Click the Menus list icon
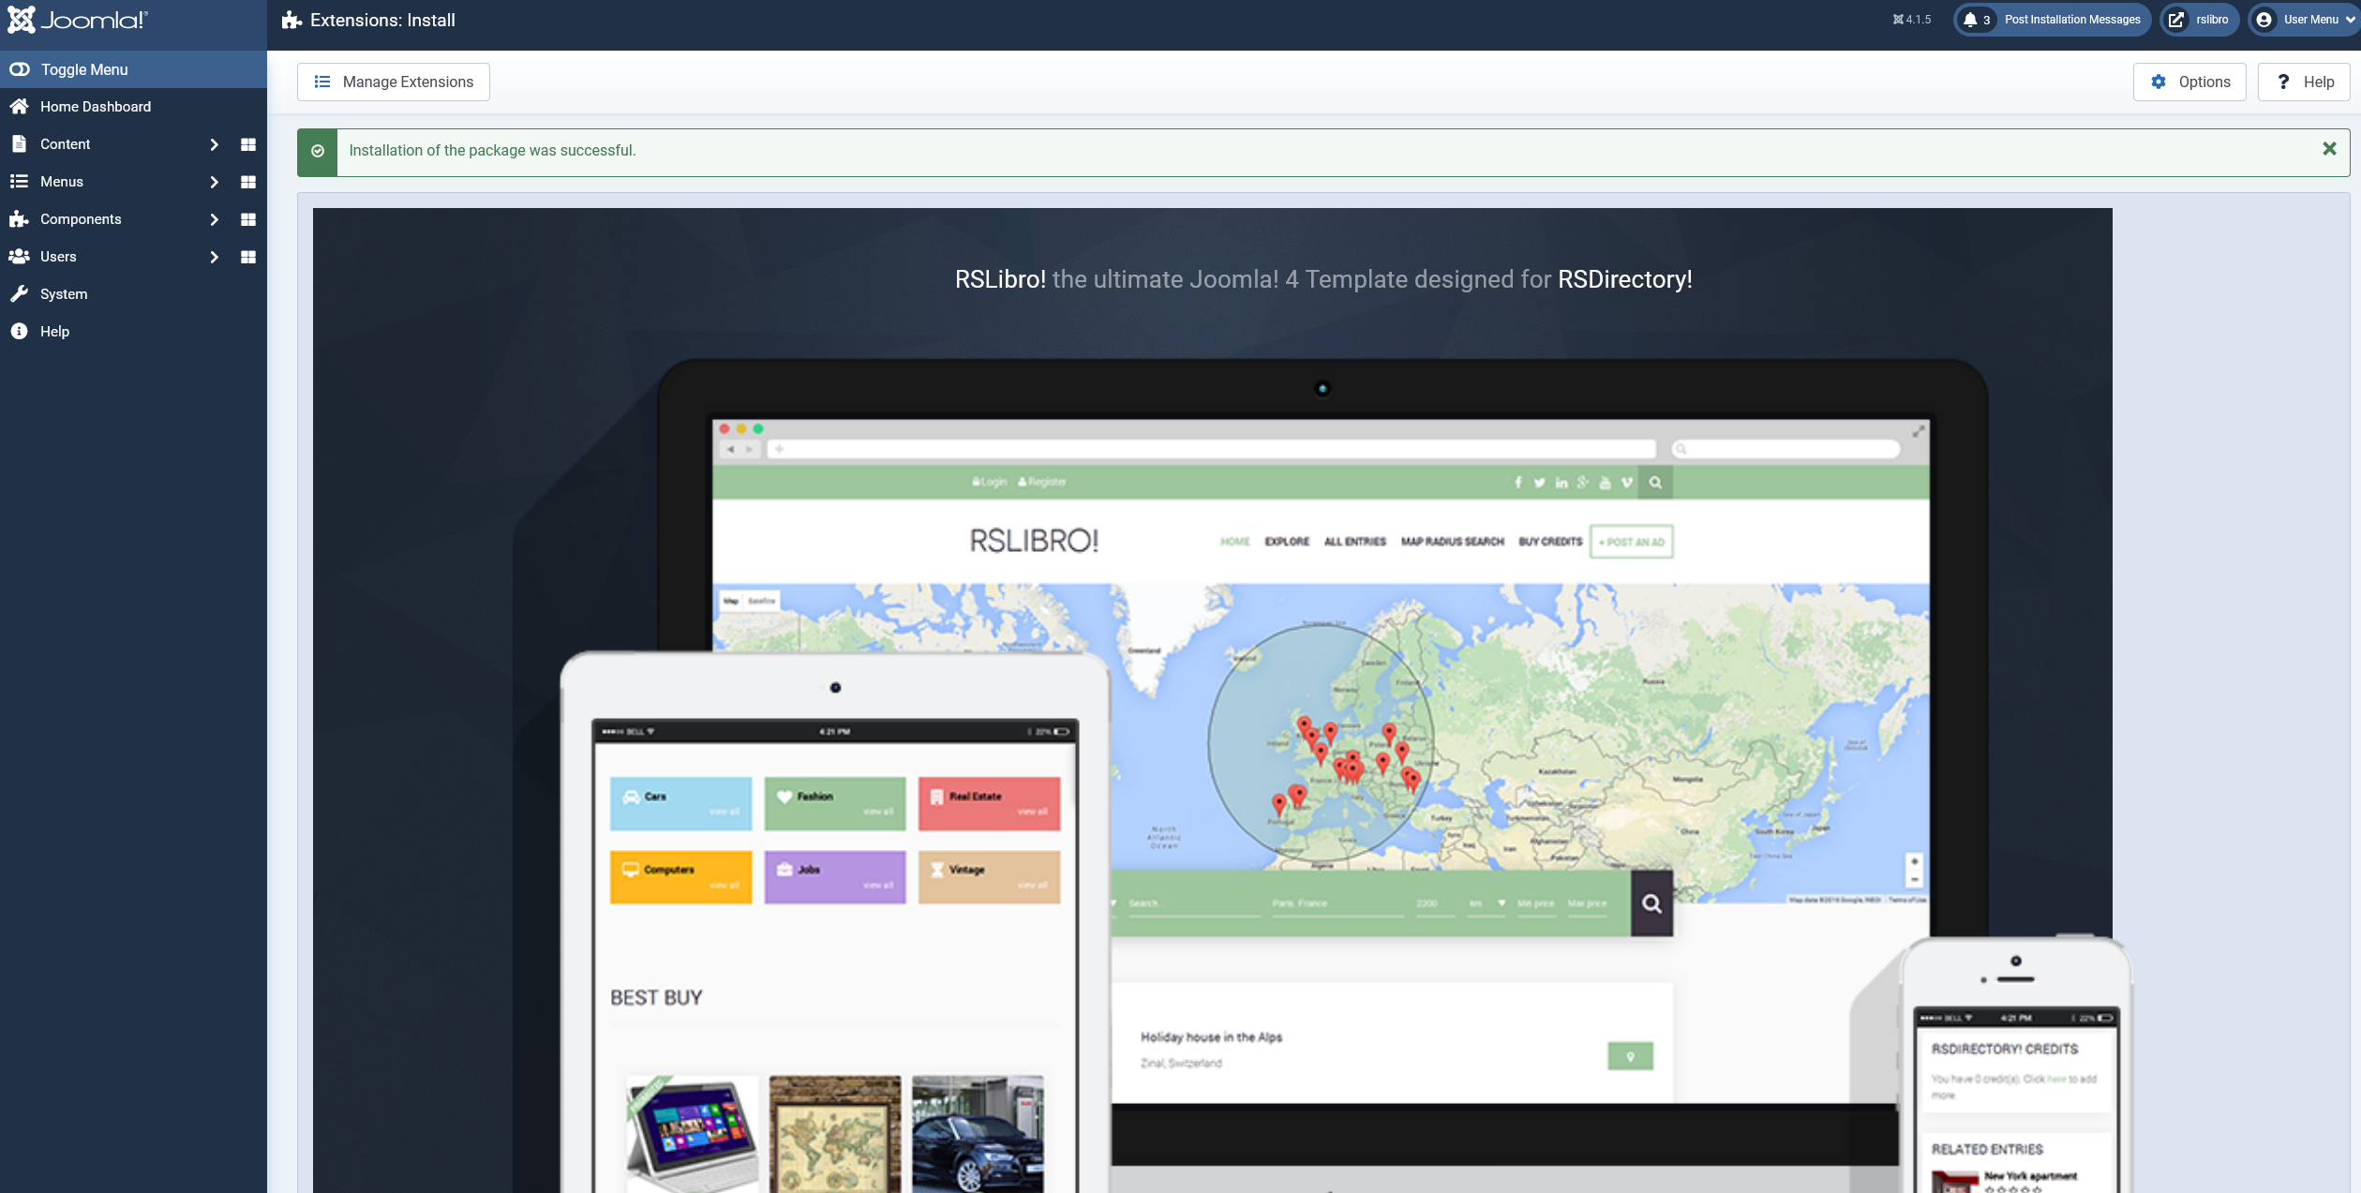 click(19, 182)
